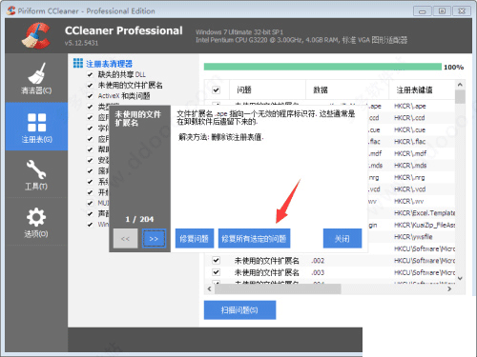Click the registry cleaner grid icon heading
This screenshot has width=477, height=357.
coord(78,63)
